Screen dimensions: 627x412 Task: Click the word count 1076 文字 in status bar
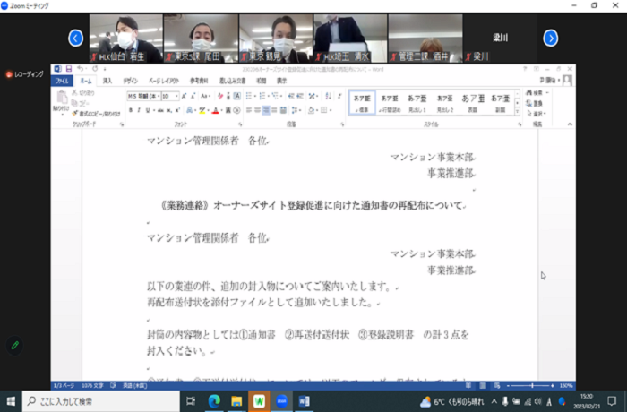click(92, 386)
